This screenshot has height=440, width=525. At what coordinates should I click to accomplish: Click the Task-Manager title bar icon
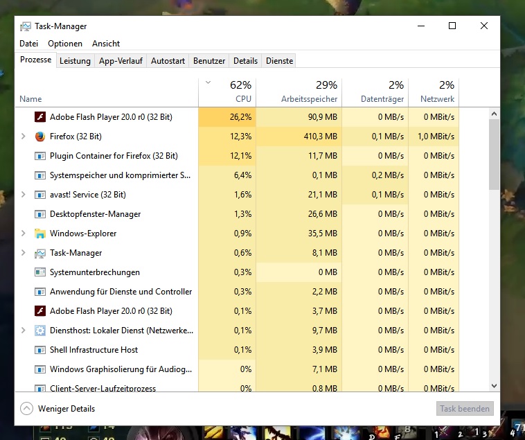(26, 26)
